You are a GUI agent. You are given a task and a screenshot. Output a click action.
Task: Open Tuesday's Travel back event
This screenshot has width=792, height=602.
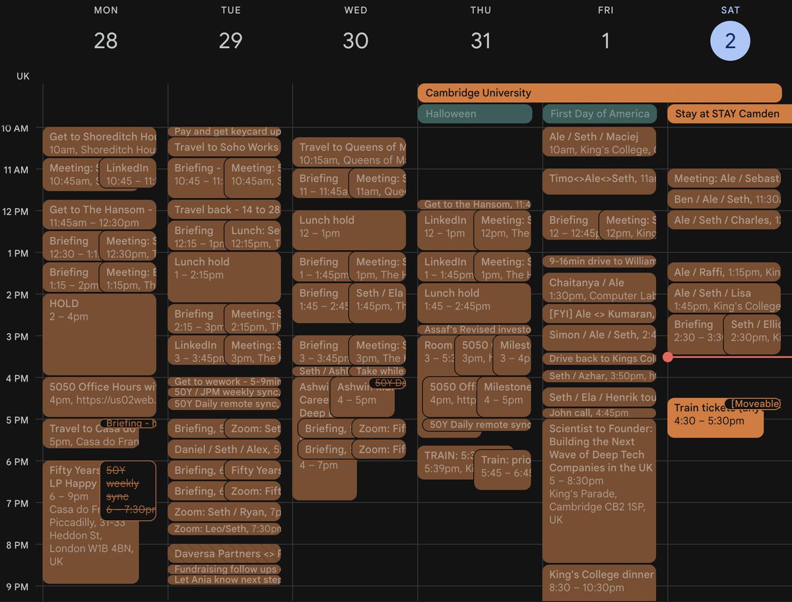coord(224,209)
